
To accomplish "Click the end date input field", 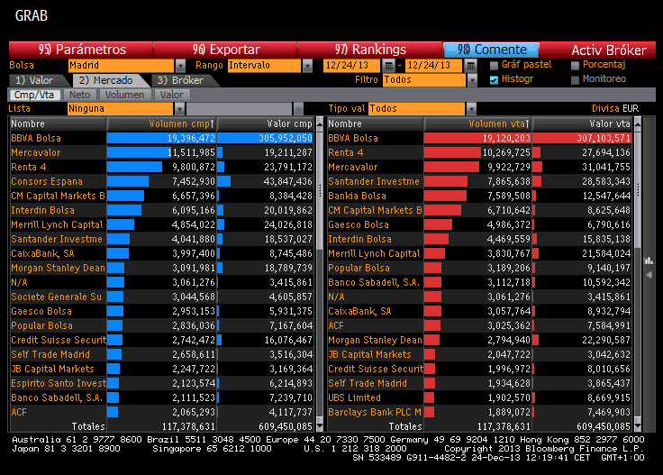I will click(433, 66).
